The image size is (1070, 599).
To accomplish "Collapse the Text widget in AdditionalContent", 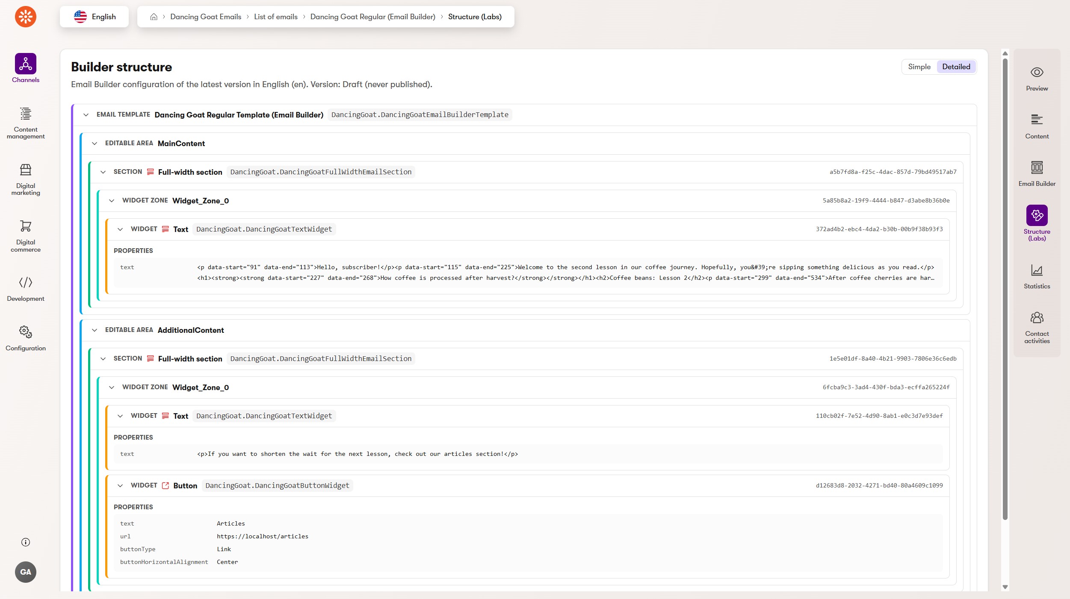I will pyautogui.click(x=120, y=416).
